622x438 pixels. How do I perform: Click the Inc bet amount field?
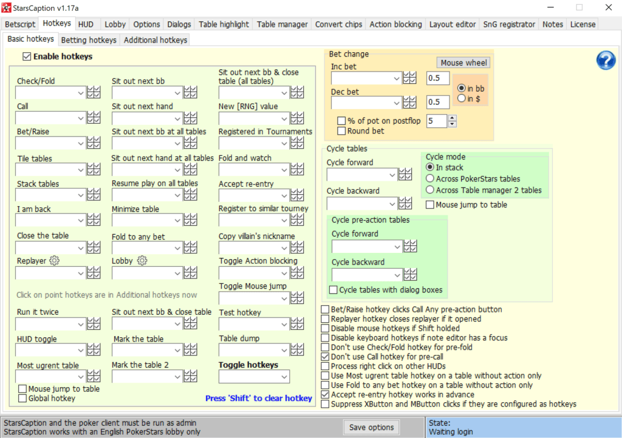[x=438, y=78]
